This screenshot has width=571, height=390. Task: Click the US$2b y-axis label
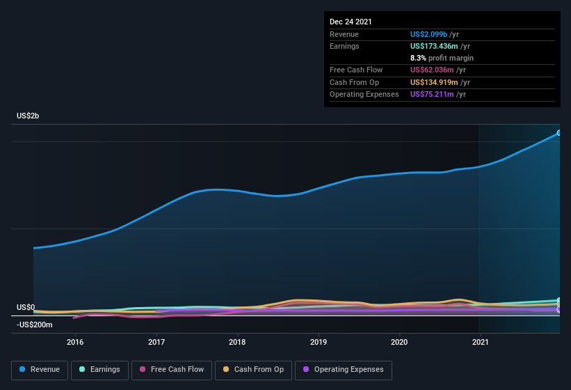pyautogui.click(x=28, y=116)
